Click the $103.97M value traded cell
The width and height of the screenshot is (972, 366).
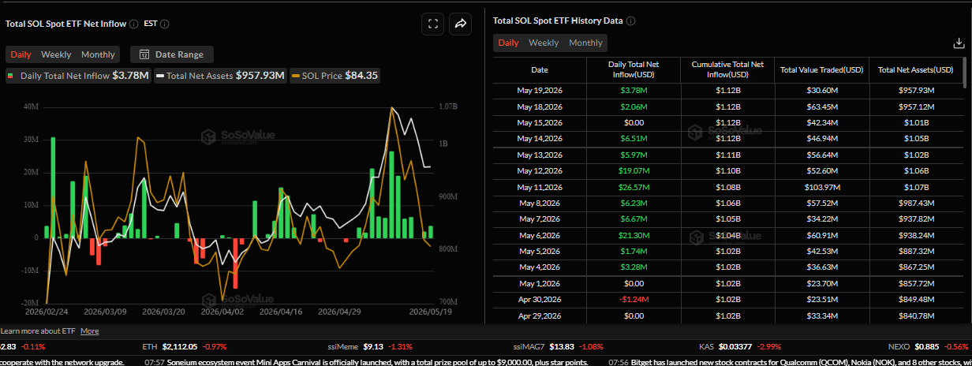click(821, 187)
